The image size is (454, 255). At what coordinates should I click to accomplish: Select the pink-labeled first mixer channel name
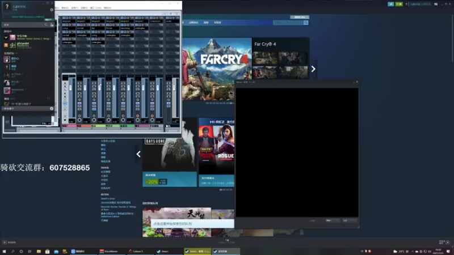click(x=69, y=126)
